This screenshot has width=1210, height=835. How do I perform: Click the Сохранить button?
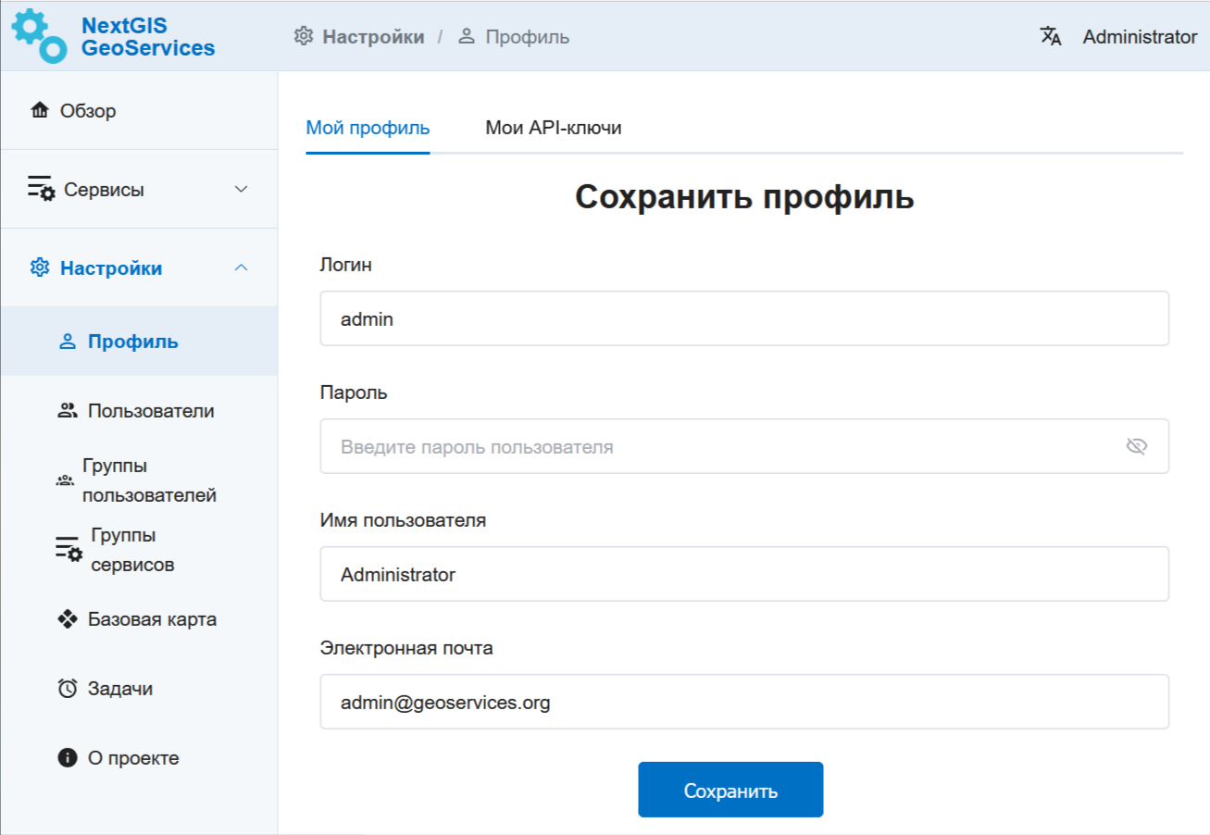[x=730, y=790]
